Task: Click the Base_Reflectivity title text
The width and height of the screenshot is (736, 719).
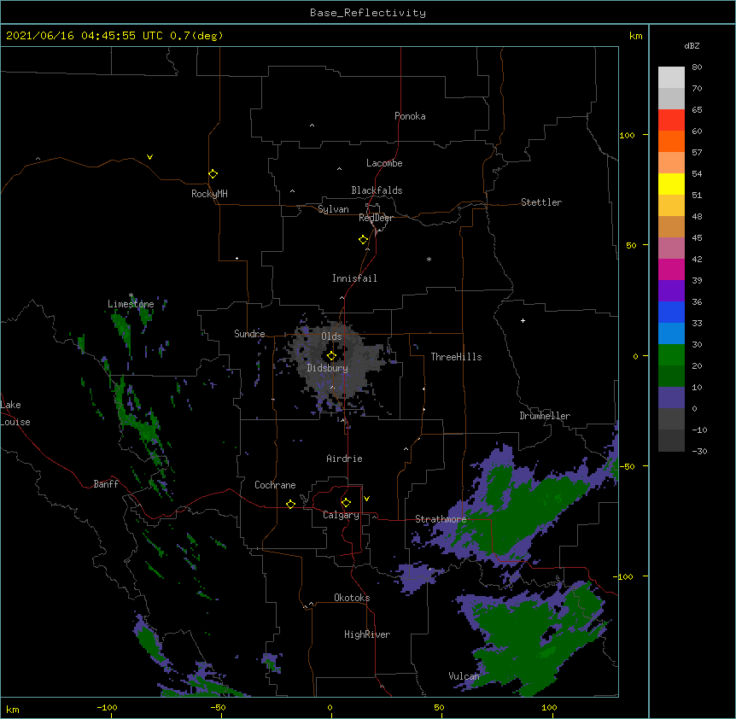Action: [x=368, y=13]
